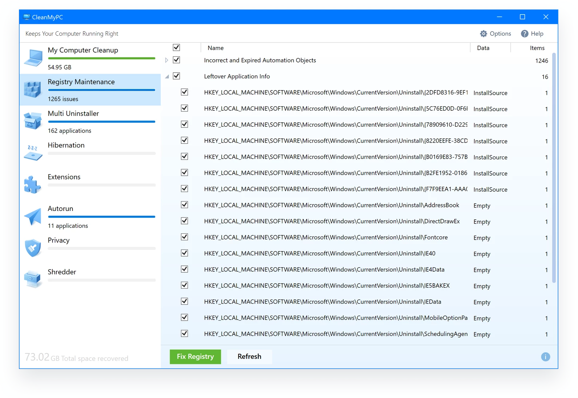Collapse the Leftover Application Info group
The image size is (578, 398).
tap(167, 77)
